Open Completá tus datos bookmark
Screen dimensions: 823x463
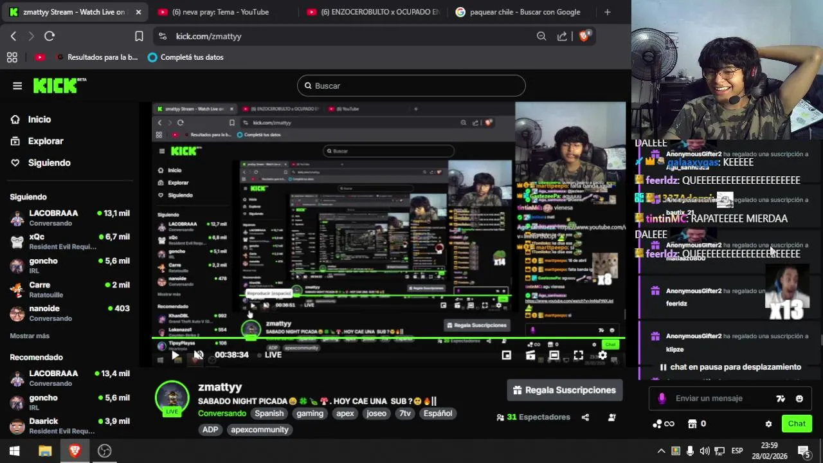point(186,57)
